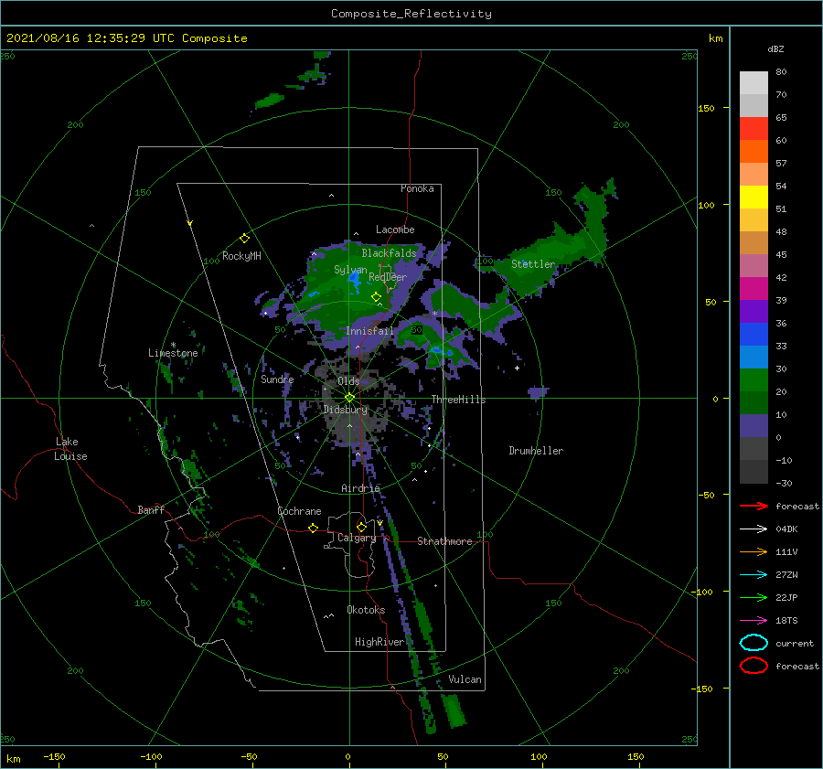Click the Cochrane label

[299, 511]
